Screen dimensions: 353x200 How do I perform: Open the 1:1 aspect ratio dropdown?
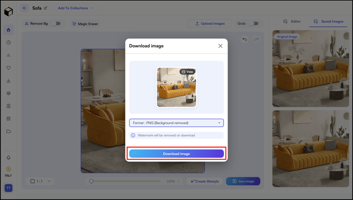tap(40, 181)
